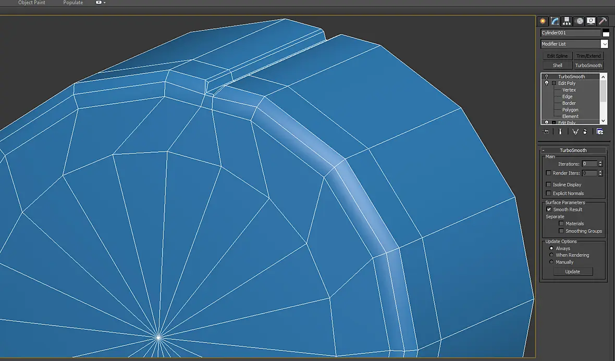Select upper Edit Poly in the stack
The width and height of the screenshot is (615, 361).
click(x=567, y=83)
